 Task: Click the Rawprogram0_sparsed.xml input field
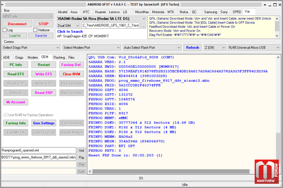click(x=39, y=150)
